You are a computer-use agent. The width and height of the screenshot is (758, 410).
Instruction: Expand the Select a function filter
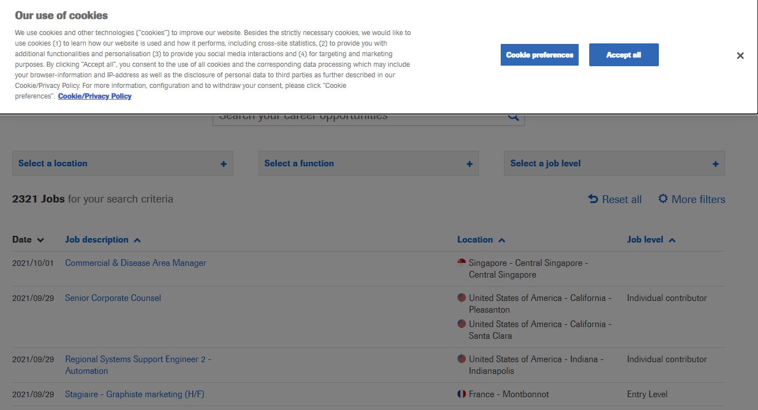pyautogui.click(x=299, y=164)
